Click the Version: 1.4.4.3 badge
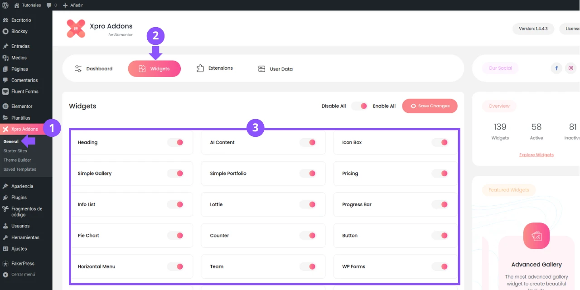 pos(533,29)
